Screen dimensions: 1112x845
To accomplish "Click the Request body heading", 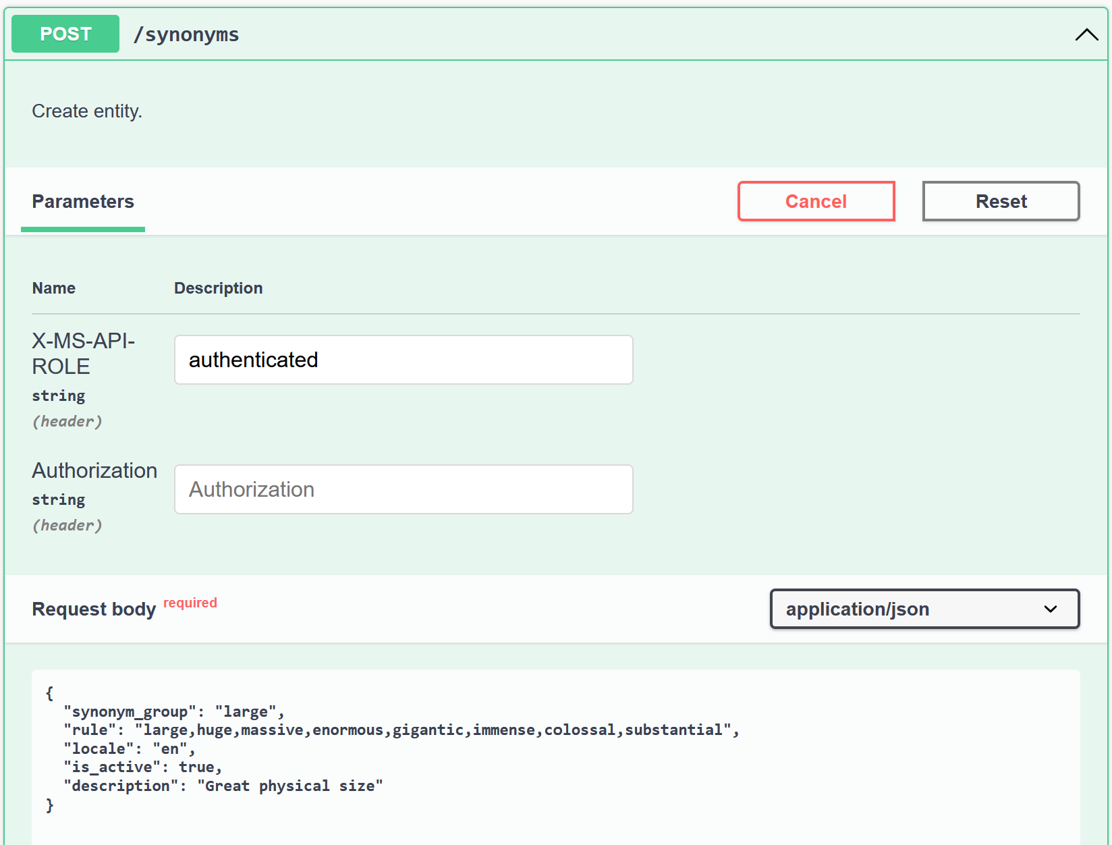I will pos(94,609).
